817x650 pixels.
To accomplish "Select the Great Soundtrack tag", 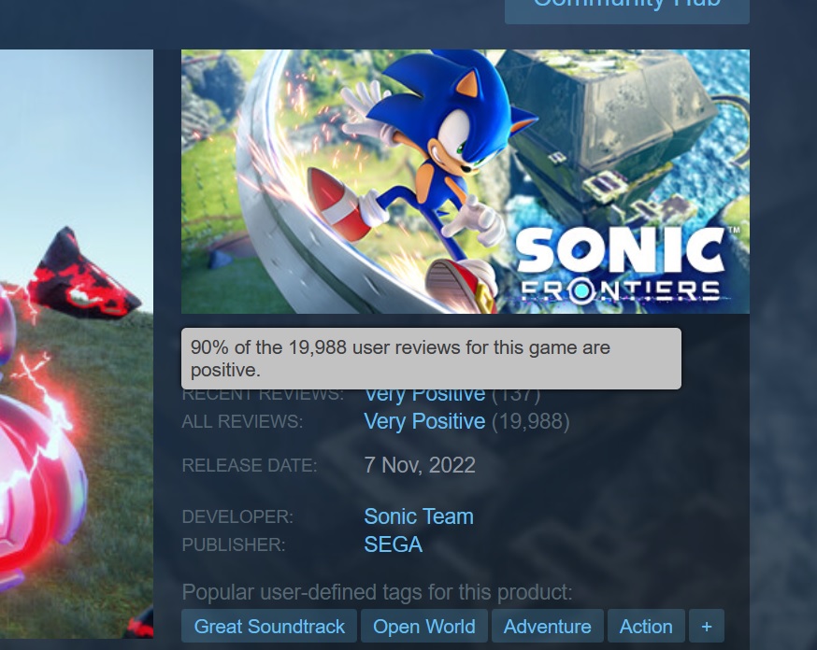I will tap(269, 626).
